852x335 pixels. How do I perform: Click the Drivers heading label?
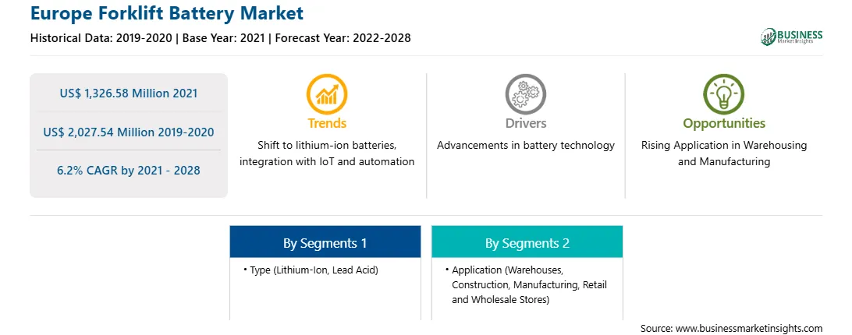click(525, 123)
